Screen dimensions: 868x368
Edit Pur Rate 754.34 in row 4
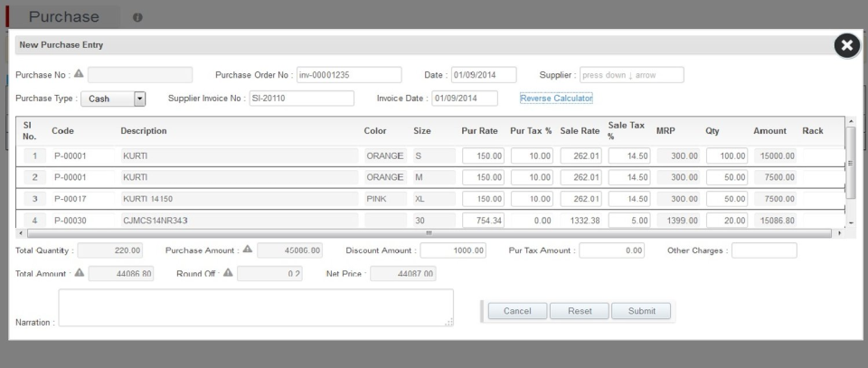[x=483, y=221]
